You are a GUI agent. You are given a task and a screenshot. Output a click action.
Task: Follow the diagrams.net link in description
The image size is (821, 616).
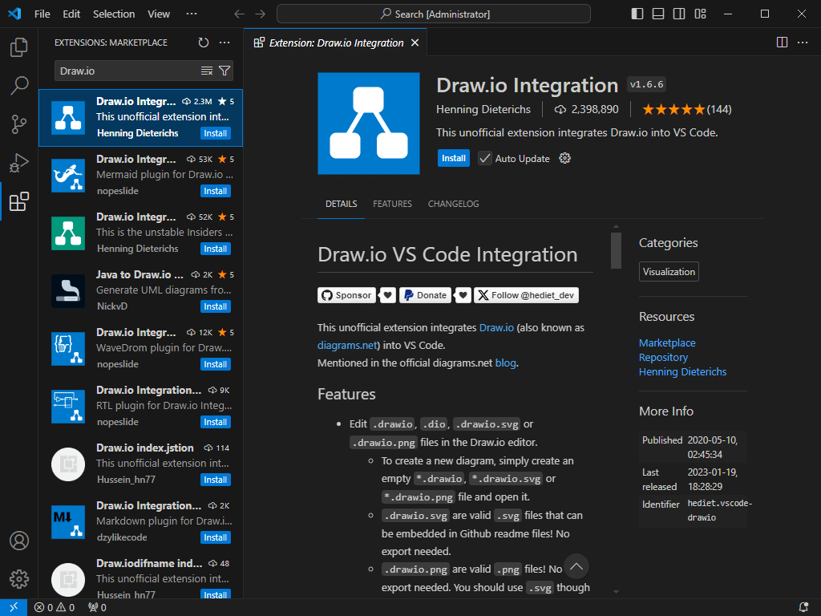[347, 345]
